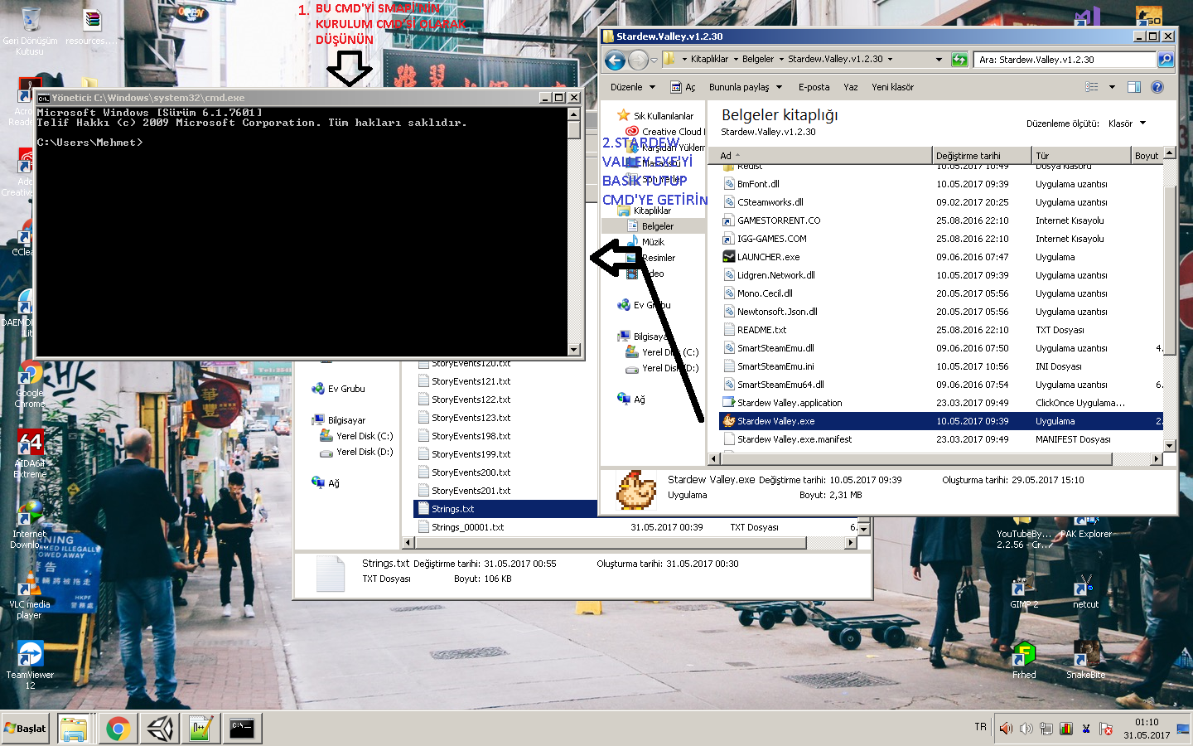Go back in Stardew.Valley.v1.2.30 Explorer window
1193x746 pixels.
click(614, 60)
